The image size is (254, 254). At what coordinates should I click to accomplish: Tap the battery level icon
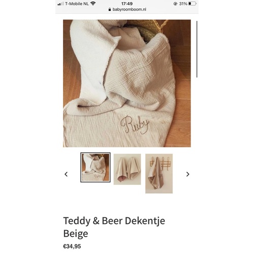point(192,4)
